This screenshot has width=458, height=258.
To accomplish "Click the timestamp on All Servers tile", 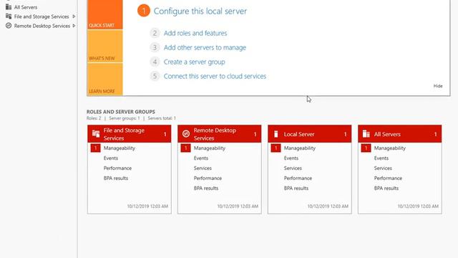I will 418,206.
